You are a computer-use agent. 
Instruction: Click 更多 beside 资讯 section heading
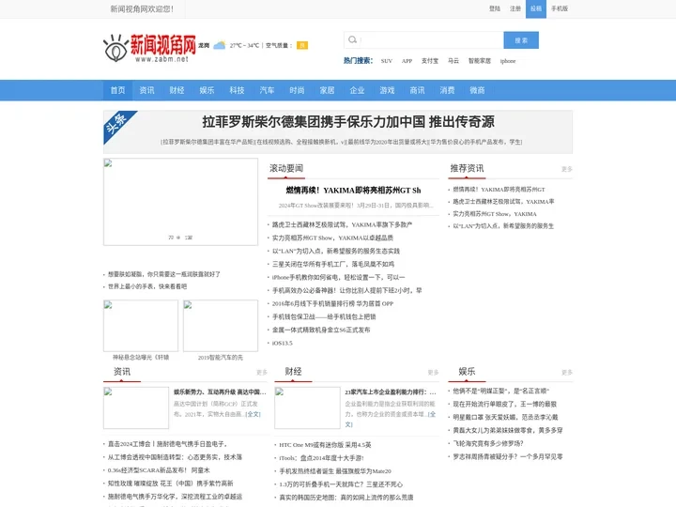[262, 372]
